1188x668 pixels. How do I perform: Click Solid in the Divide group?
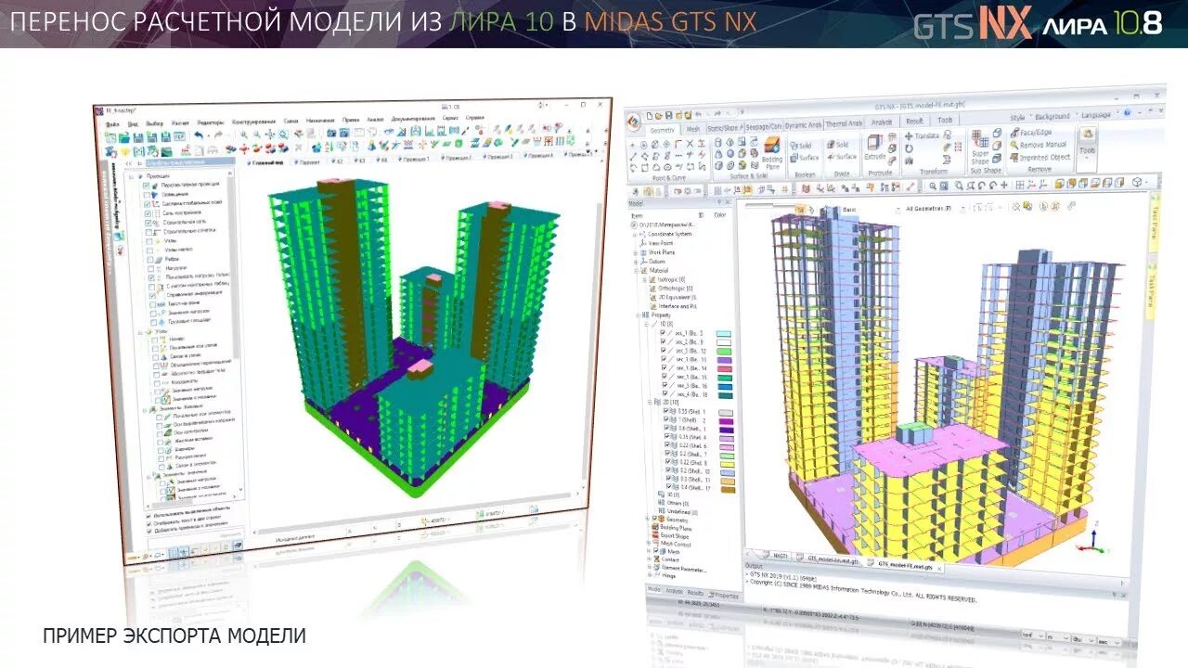[838, 145]
